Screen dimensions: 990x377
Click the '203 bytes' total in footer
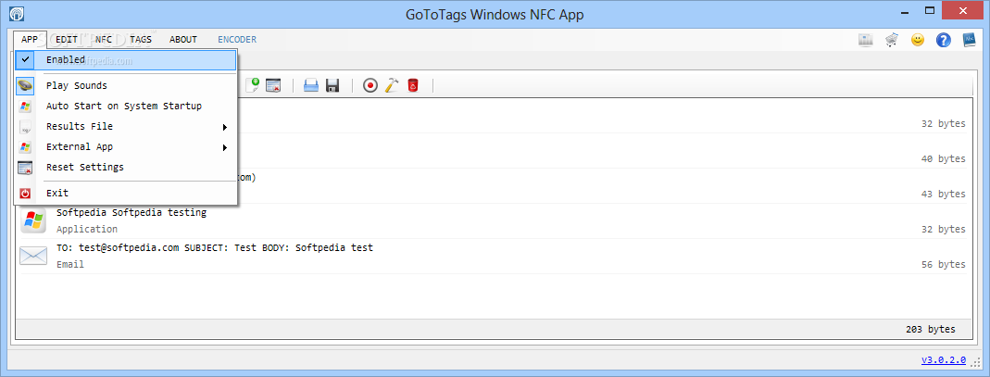931,329
